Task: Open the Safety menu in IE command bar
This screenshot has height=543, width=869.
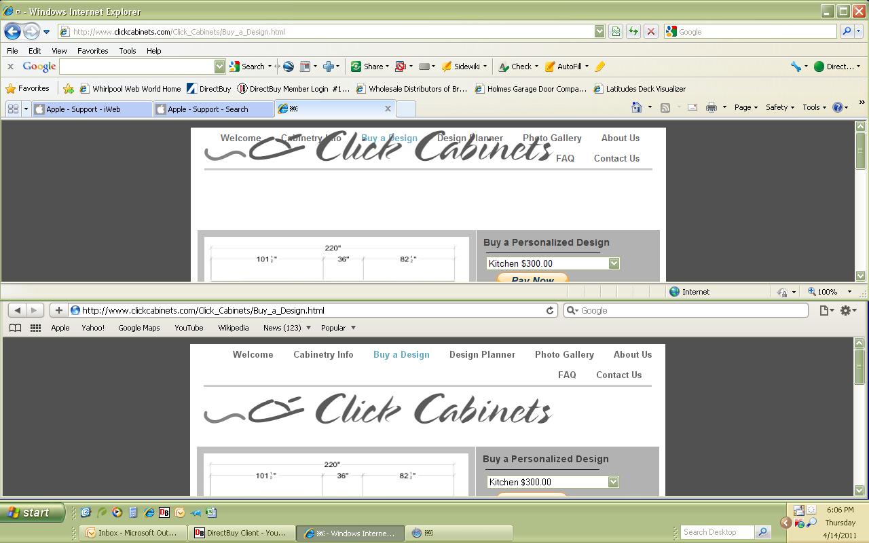Action: point(779,107)
